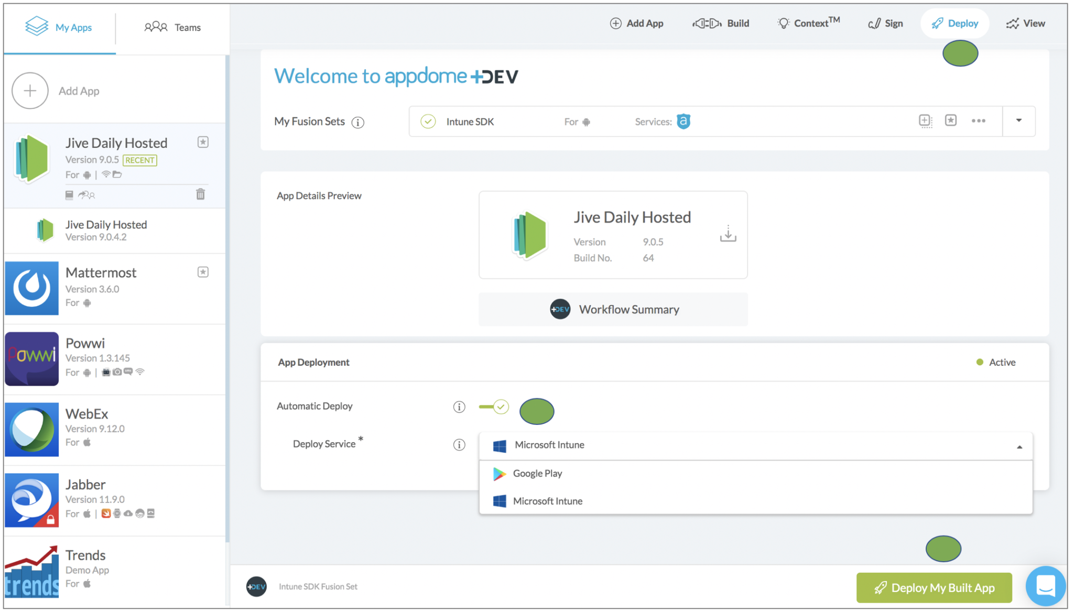Select Jive Daily Hosted version 9.0.4.2
Viewport: 1074px width, 611px height.
pos(115,231)
